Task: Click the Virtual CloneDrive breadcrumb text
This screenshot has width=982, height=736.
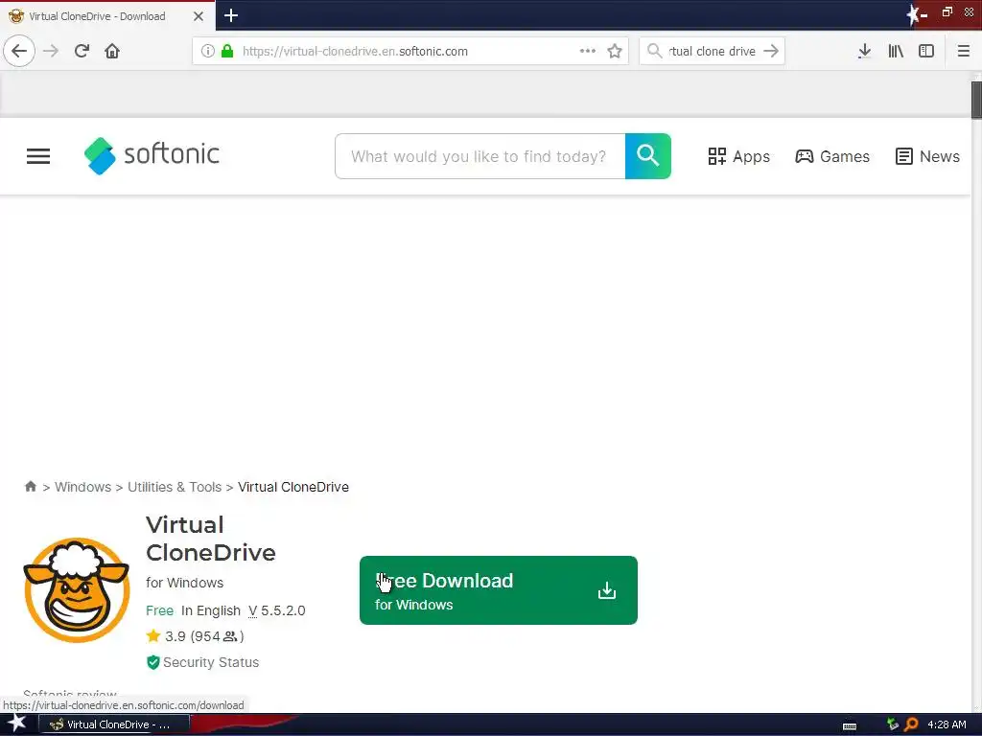Action: [293, 487]
